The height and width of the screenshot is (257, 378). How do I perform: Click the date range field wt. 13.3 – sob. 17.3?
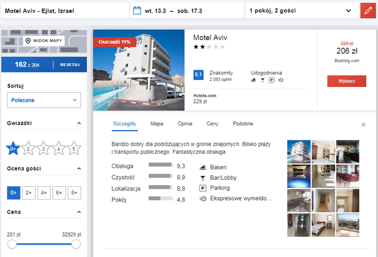point(187,10)
